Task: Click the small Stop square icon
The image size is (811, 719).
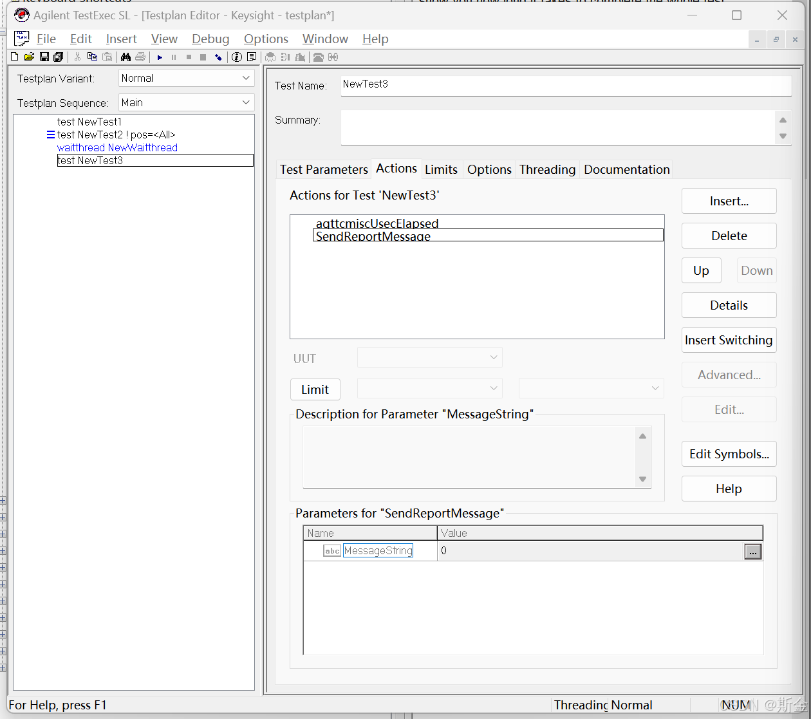Action: coord(189,57)
